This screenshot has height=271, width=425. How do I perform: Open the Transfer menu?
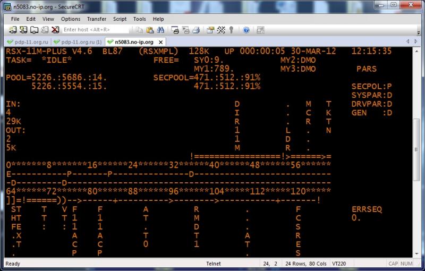[x=81, y=19]
